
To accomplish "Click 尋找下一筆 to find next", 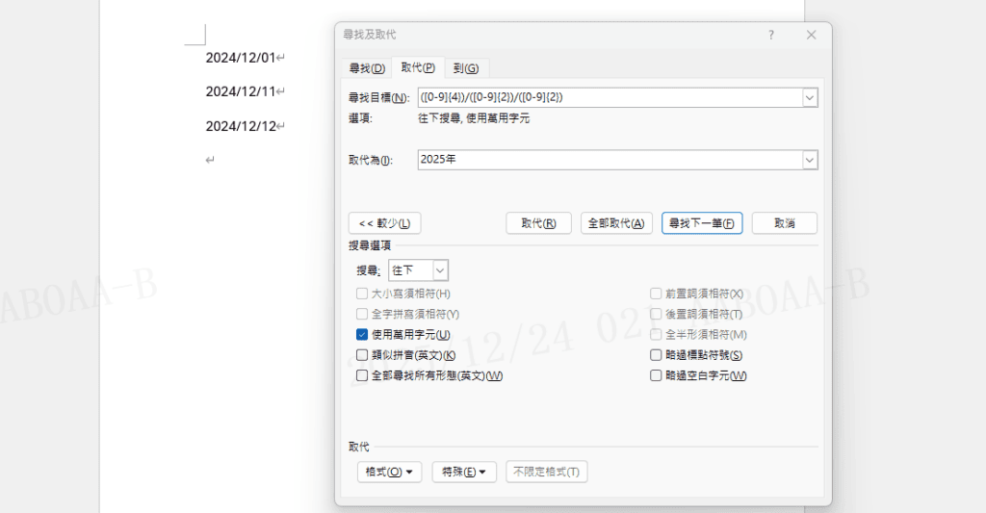I will (x=701, y=223).
